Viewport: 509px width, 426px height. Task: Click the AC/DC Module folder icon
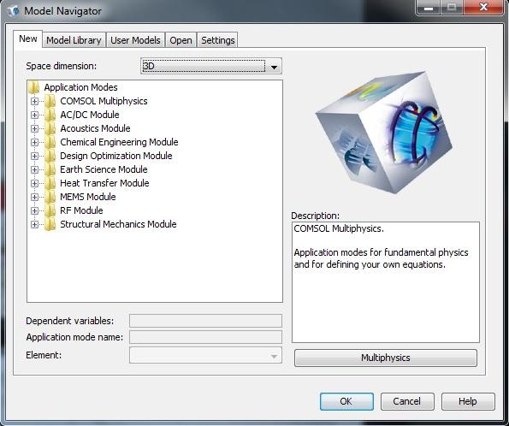(50, 115)
